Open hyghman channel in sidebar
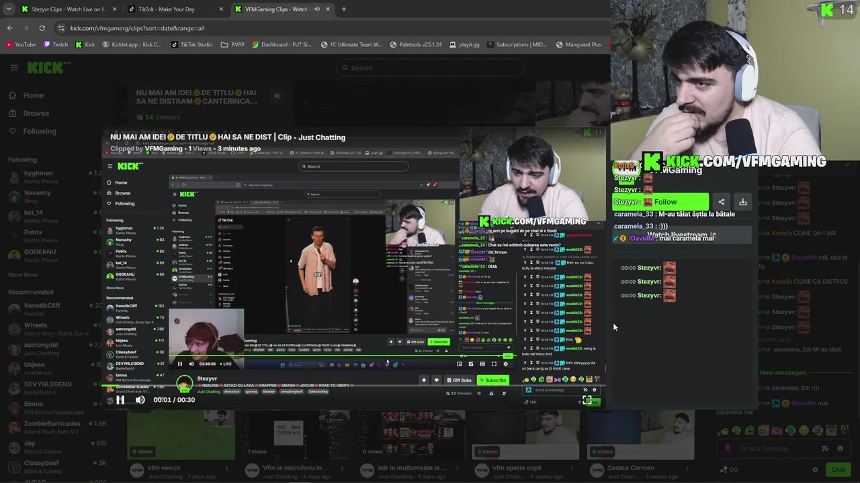Viewport: 860px width, 483px height. pos(54,177)
